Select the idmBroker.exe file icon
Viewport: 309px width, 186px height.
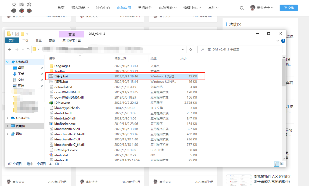51,124
